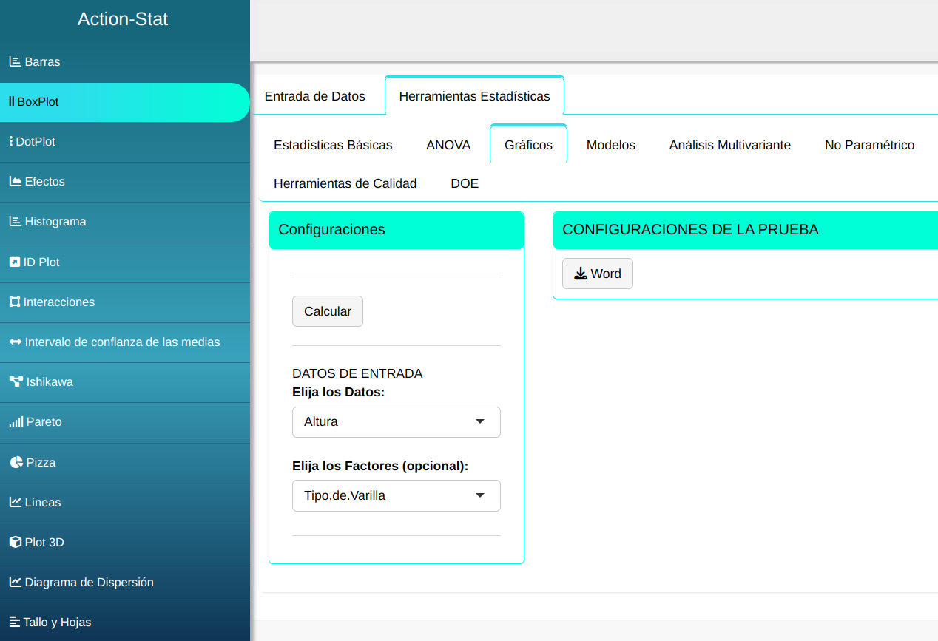Click the Barras chart icon in sidebar
Screen dimensions: 938x641
15,62
